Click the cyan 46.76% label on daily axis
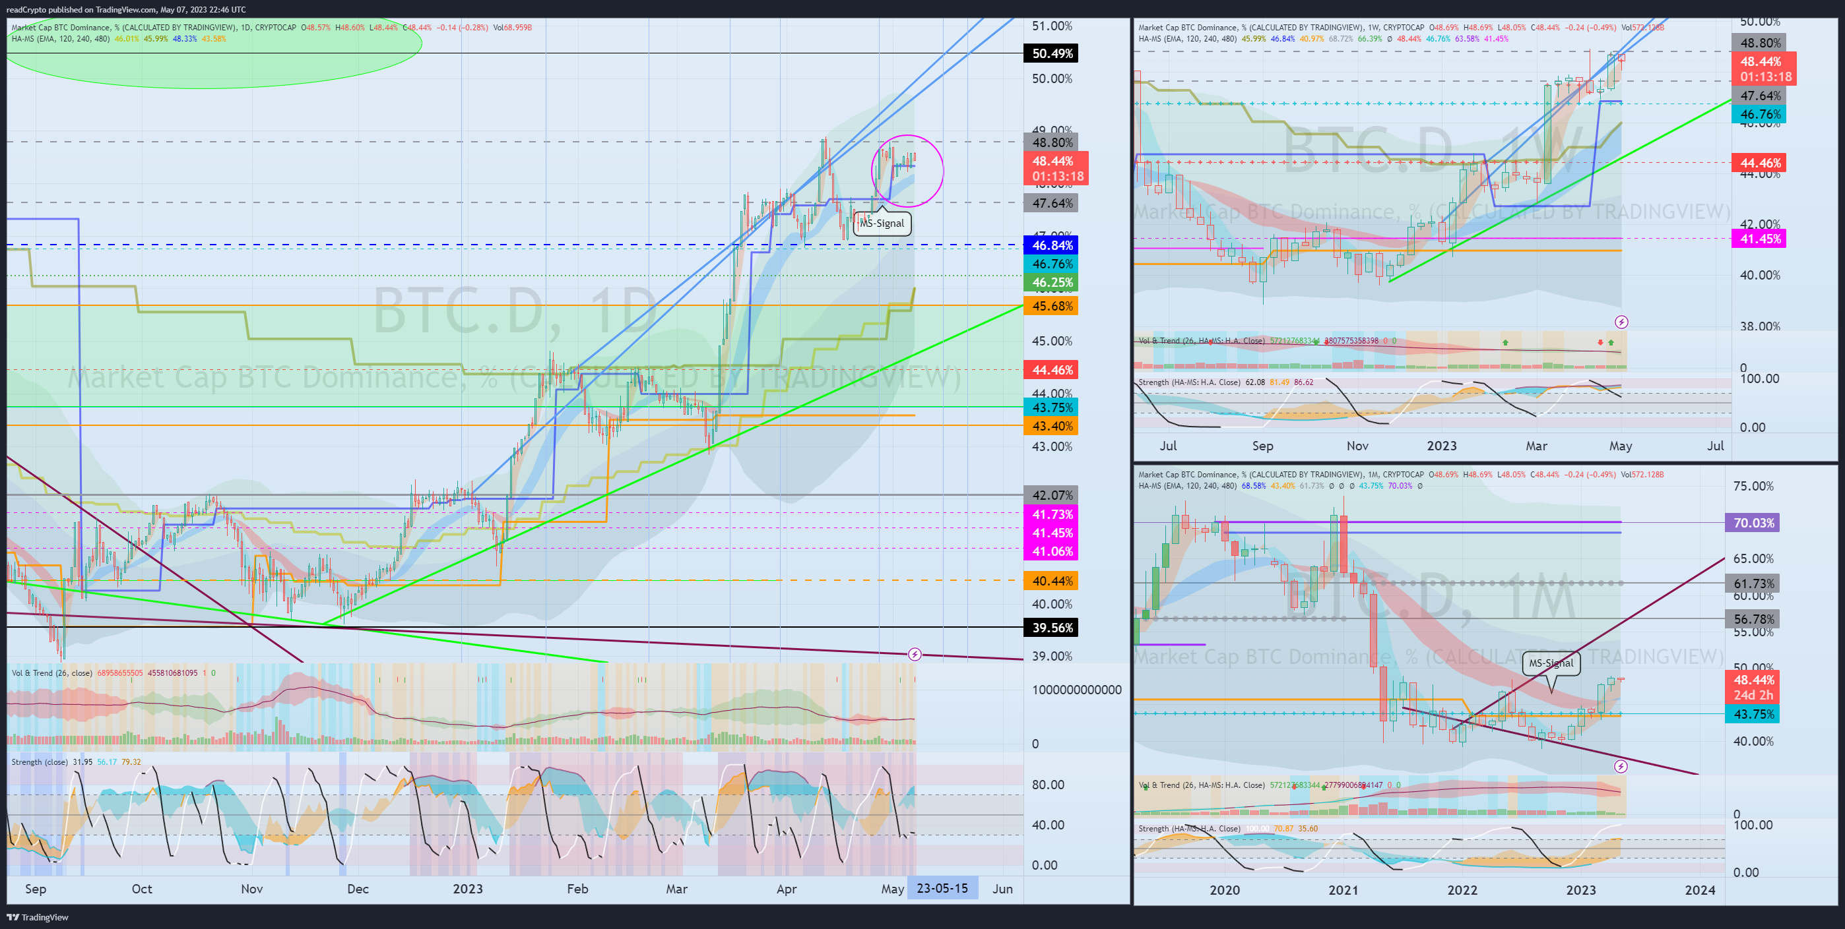 click(1051, 264)
